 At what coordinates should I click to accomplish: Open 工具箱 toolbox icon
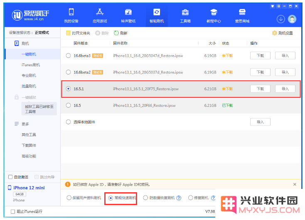(185, 12)
